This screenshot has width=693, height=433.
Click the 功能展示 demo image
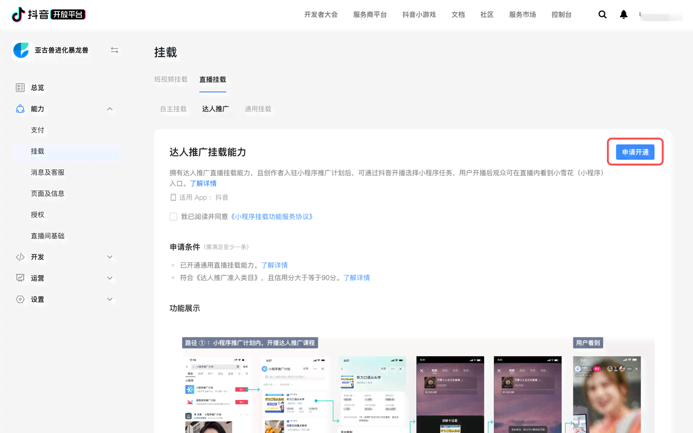tap(412, 384)
